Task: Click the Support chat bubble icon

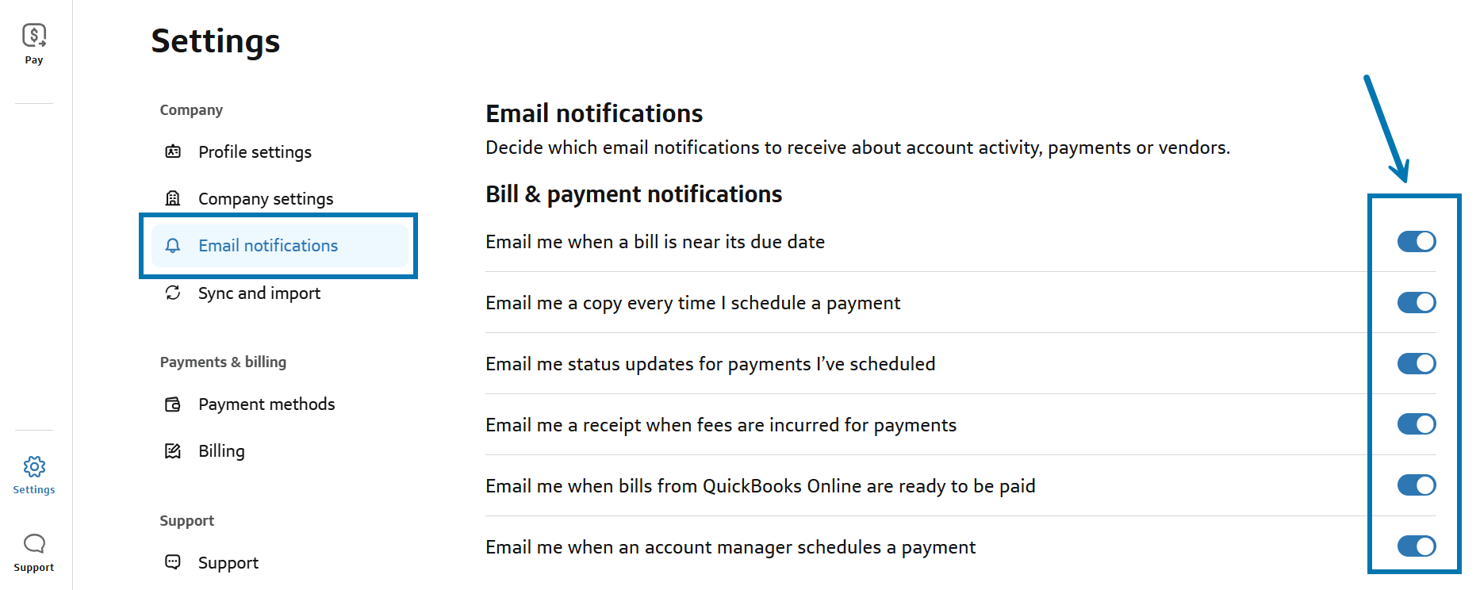Action: [34, 544]
